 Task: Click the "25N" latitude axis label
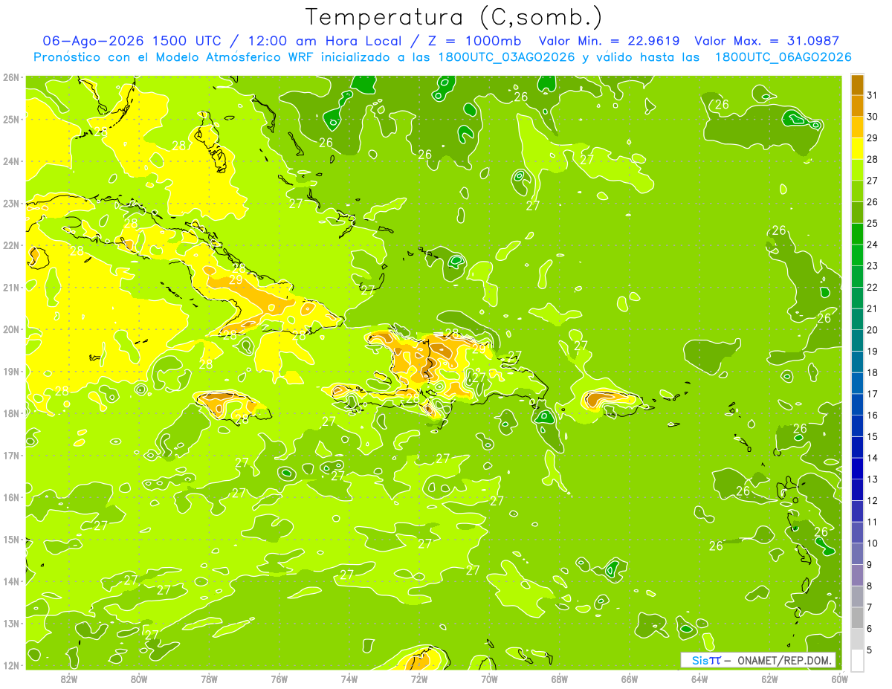coord(10,119)
